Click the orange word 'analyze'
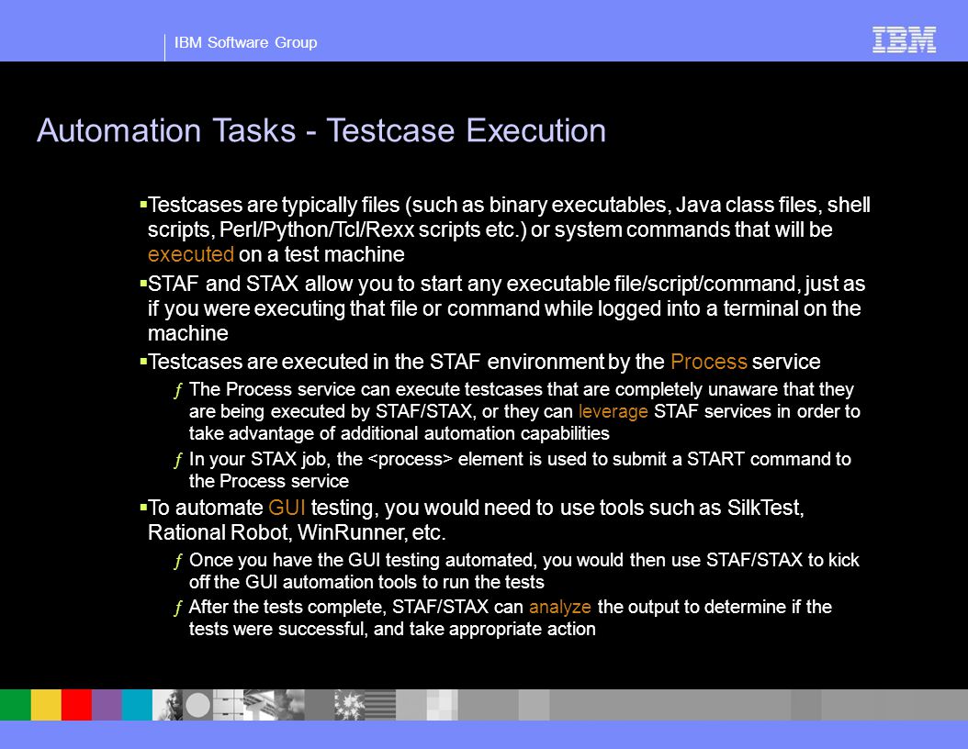Screen dimensions: 968x749 click(560, 607)
